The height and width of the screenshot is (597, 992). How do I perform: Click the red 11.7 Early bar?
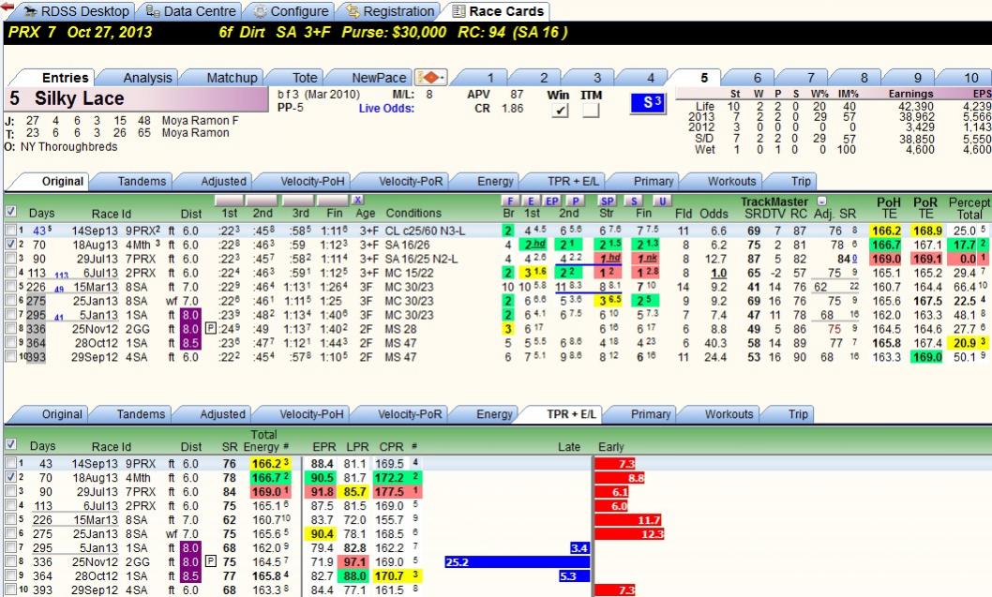627,520
